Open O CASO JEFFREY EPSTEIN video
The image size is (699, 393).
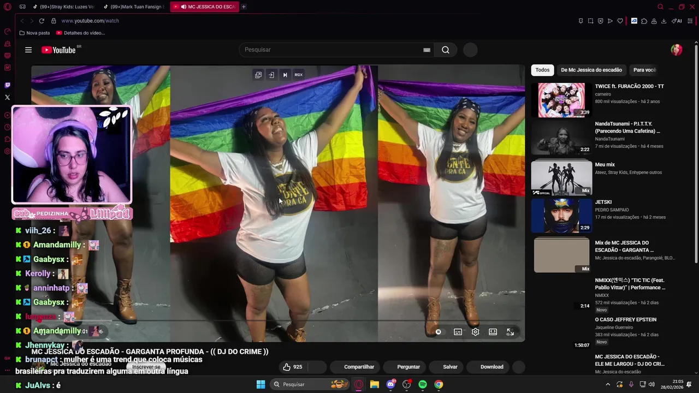626,319
